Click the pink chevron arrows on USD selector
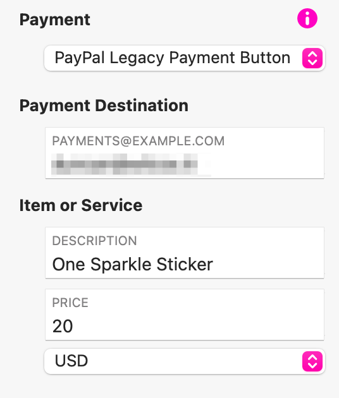The image size is (339, 398). pyautogui.click(x=312, y=361)
